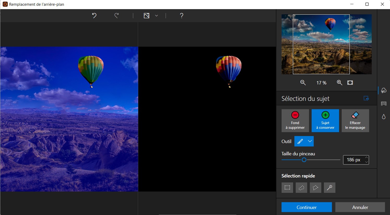Click the undo arrow in the toolbar

94,16
